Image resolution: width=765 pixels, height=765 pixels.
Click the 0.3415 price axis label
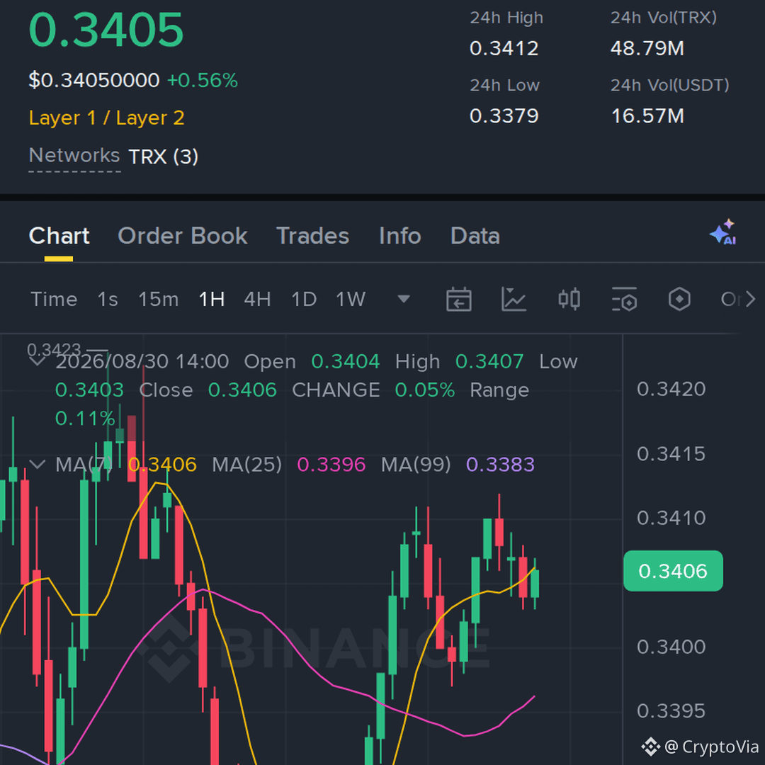click(671, 454)
